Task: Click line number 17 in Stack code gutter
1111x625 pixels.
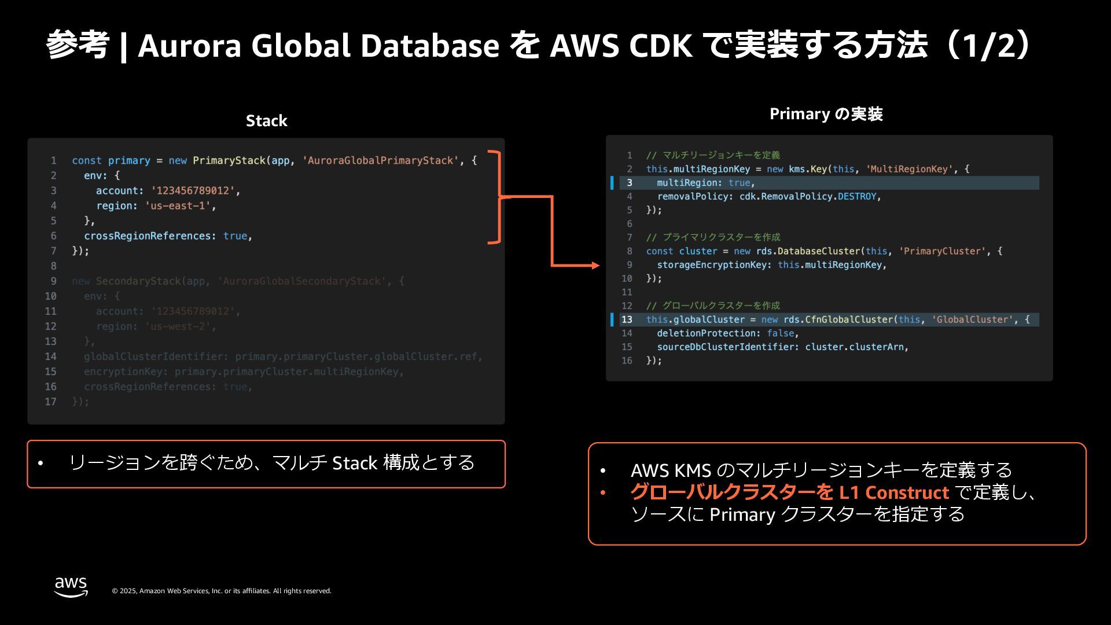Action: (51, 402)
